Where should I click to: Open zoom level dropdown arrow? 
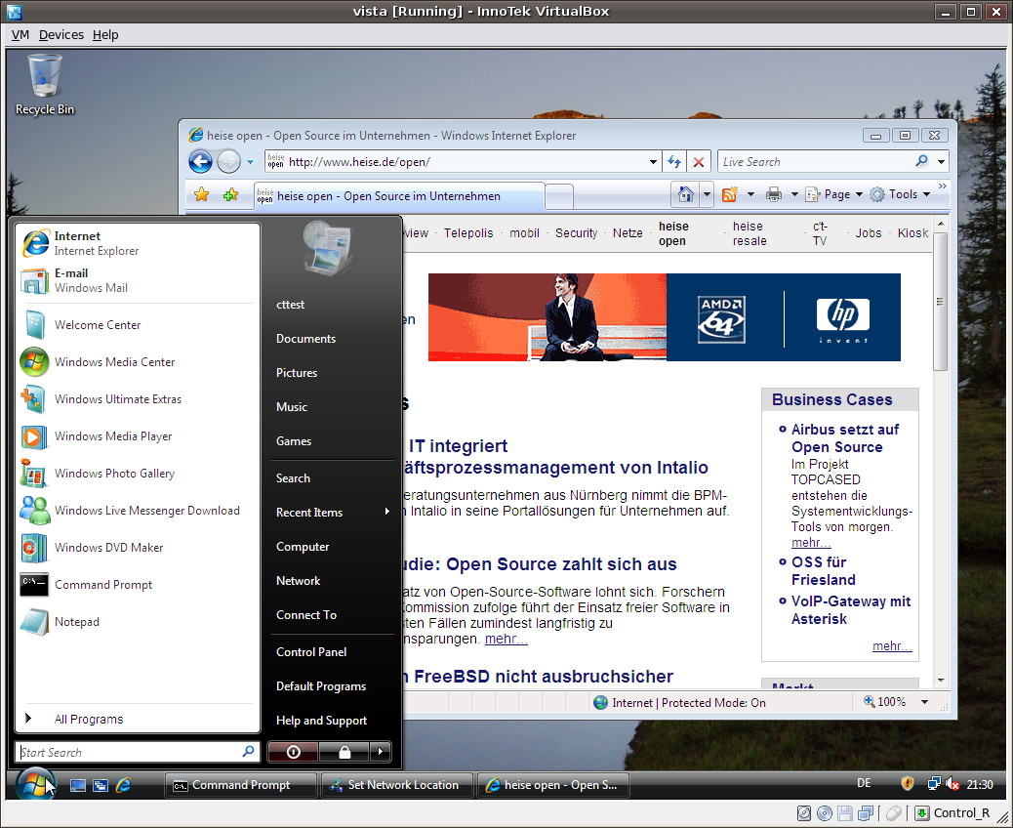pyautogui.click(x=924, y=702)
